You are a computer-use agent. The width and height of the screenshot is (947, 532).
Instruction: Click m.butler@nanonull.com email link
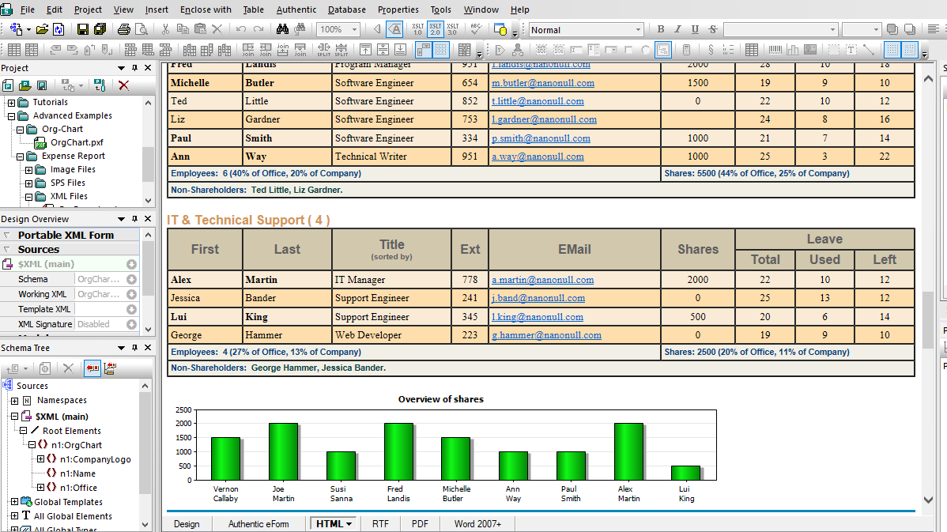pos(542,83)
